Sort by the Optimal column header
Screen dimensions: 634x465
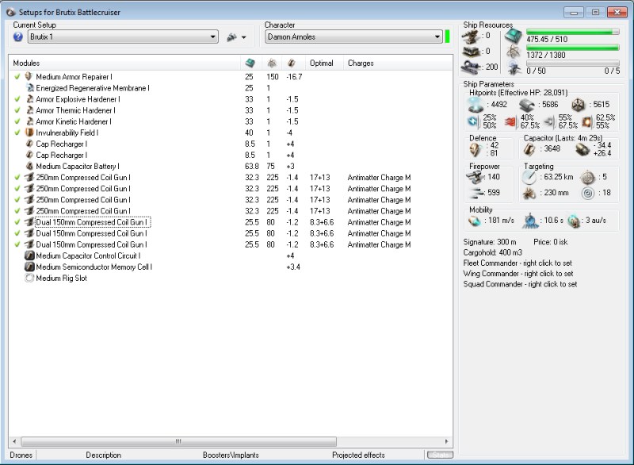[x=325, y=63]
